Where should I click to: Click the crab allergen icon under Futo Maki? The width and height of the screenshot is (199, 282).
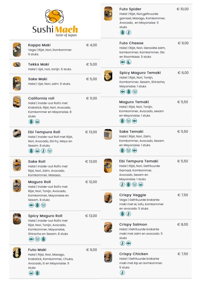[x=31, y=273]
